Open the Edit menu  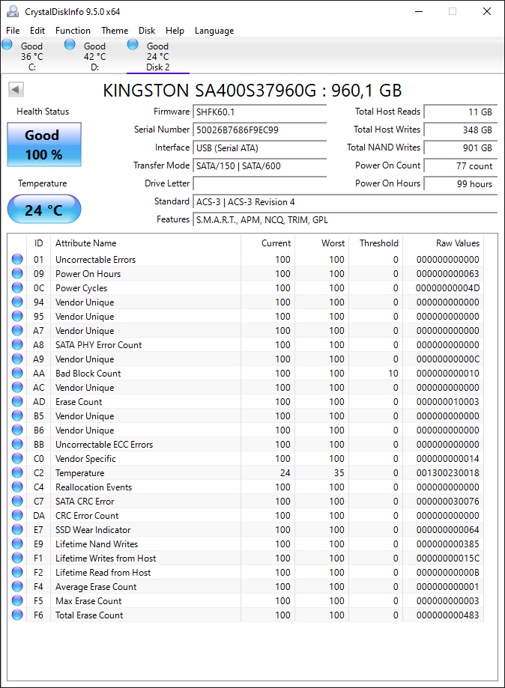[x=37, y=31]
